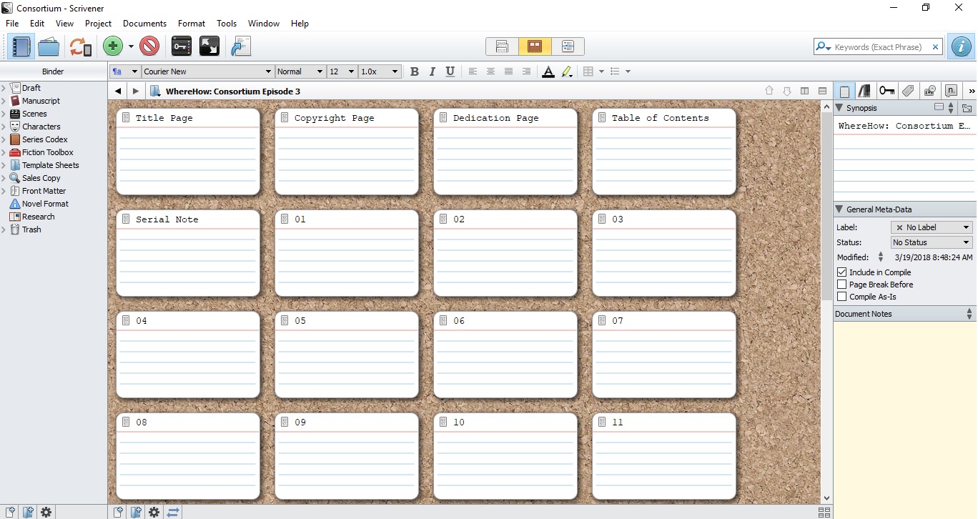Switch to single document view mode
978x519 pixels.
[x=501, y=46]
